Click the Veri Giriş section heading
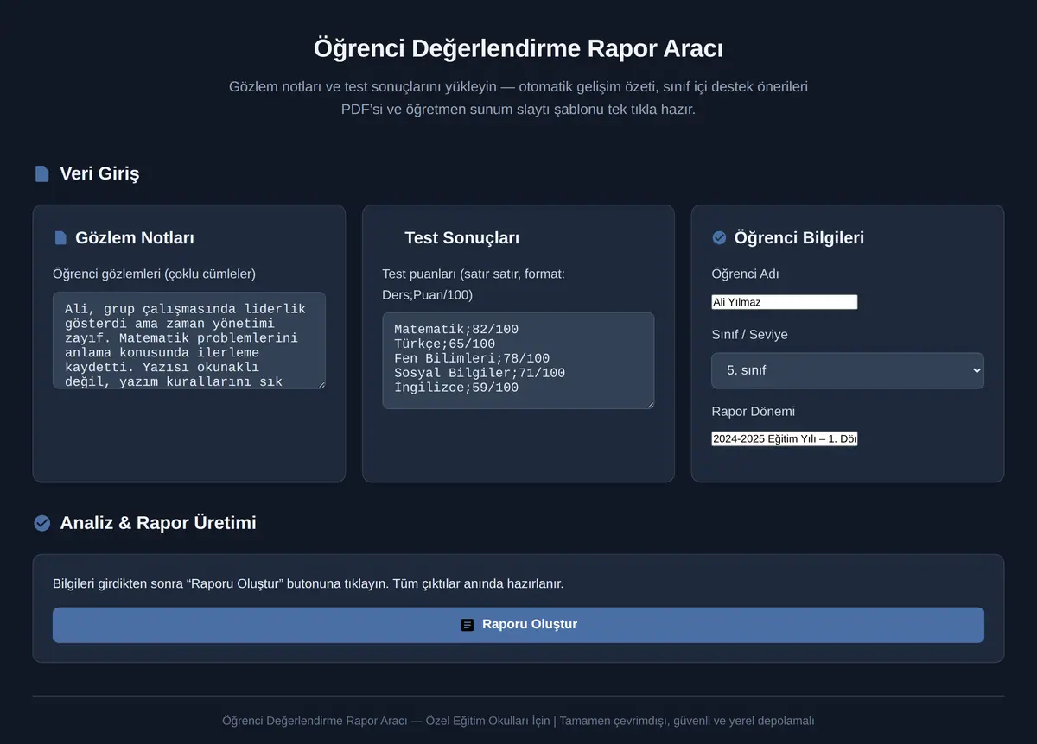 99,173
